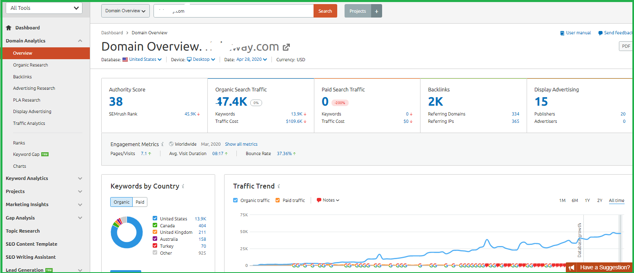Screen dimensions: 634x273
Task: Toggle Other countries checkbox
Action: (155, 253)
